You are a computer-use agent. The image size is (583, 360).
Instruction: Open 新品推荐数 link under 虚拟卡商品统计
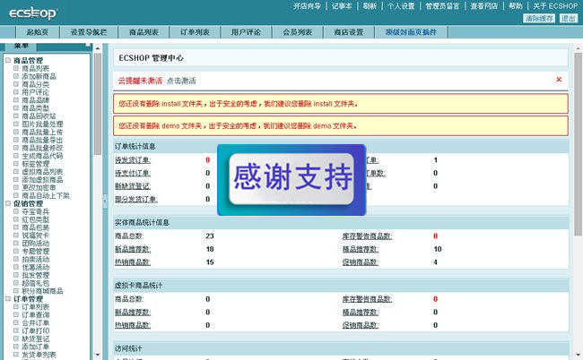coord(133,313)
